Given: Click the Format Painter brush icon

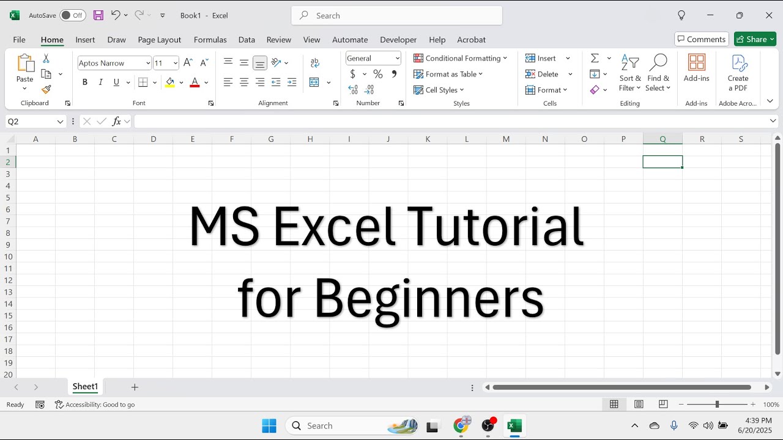Looking at the screenshot, I should tap(46, 89).
